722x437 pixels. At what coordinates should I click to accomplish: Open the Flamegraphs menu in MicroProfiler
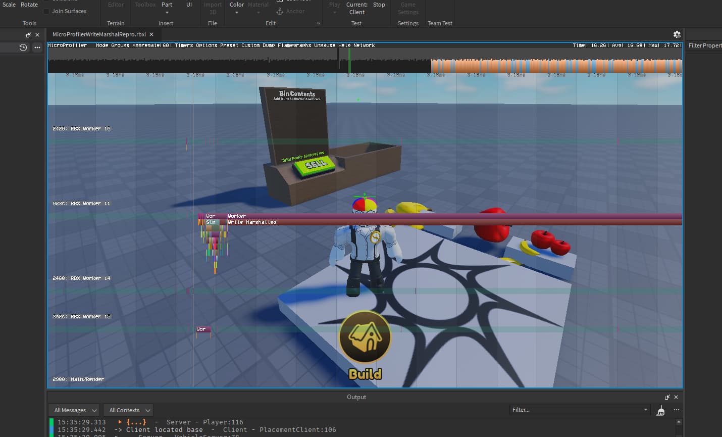[x=294, y=45]
